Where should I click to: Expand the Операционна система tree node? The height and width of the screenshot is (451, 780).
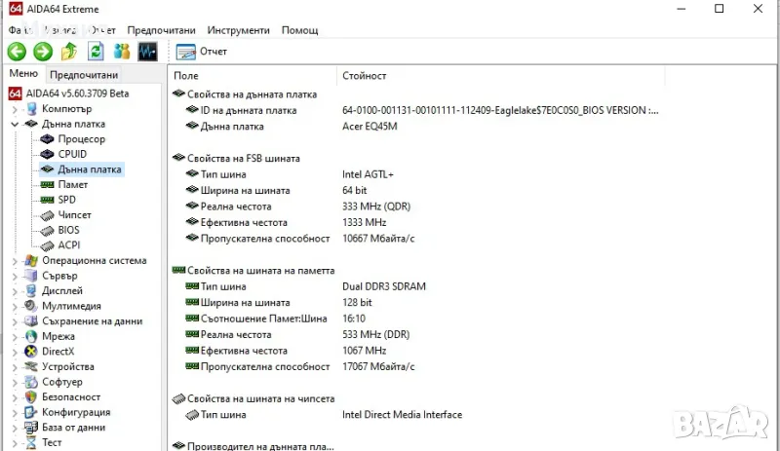click(x=15, y=261)
